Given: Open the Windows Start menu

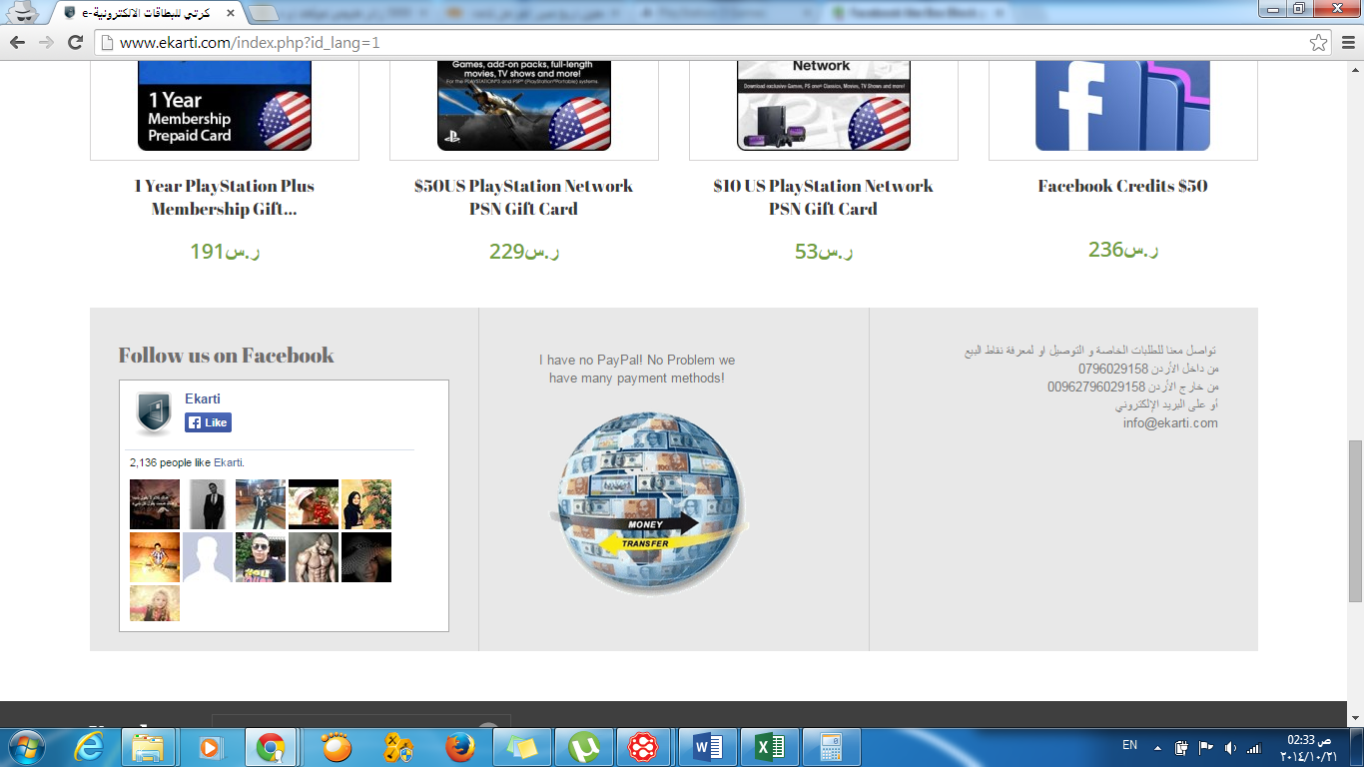Looking at the screenshot, I should [x=25, y=747].
